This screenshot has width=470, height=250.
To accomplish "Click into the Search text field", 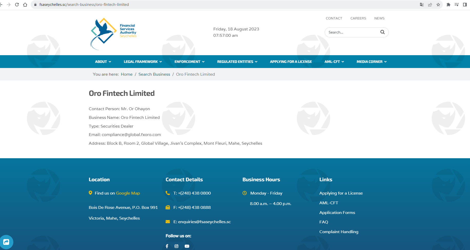I will (352, 32).
